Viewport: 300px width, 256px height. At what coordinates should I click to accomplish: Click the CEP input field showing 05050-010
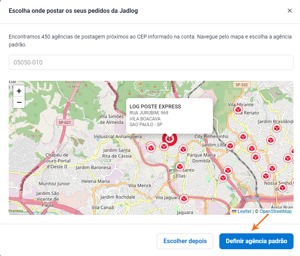(151, 62)
